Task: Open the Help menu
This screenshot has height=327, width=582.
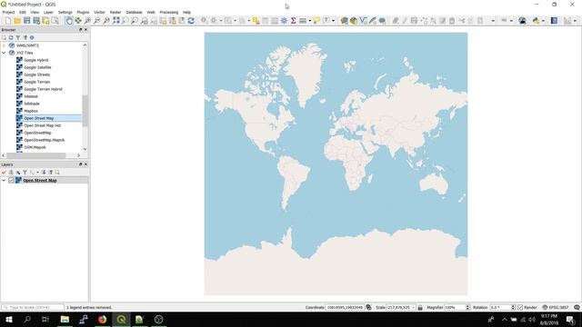Action: tap(186, 12)
